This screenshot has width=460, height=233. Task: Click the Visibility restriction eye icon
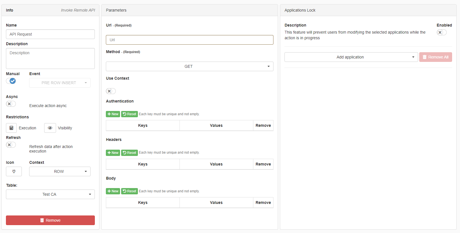coord(50,128)
